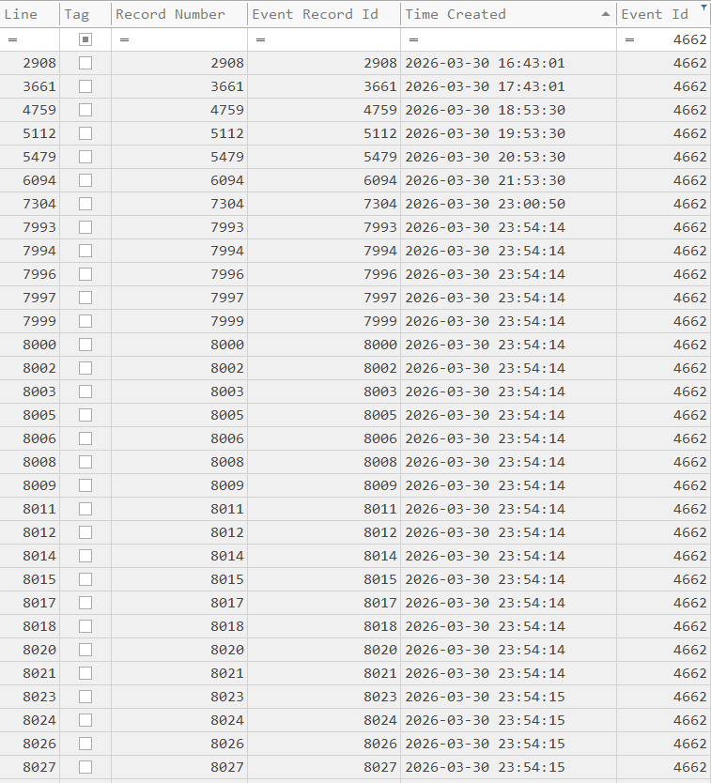This screenshot has height=783, width=711.
Task: Select time cell 2026-03-30 18:53:30
Action: (x=508, y=110)
